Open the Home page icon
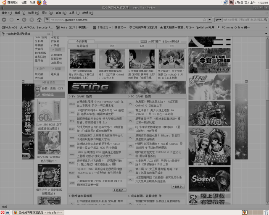The image size is (269, 215). [x=39, y=20]
